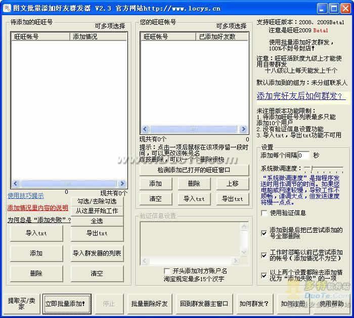Image resolution: width=354 pixels, height=318 pixels.
Task: Click 添加每个间隔 seconds input field
Action: click(303, 155)
